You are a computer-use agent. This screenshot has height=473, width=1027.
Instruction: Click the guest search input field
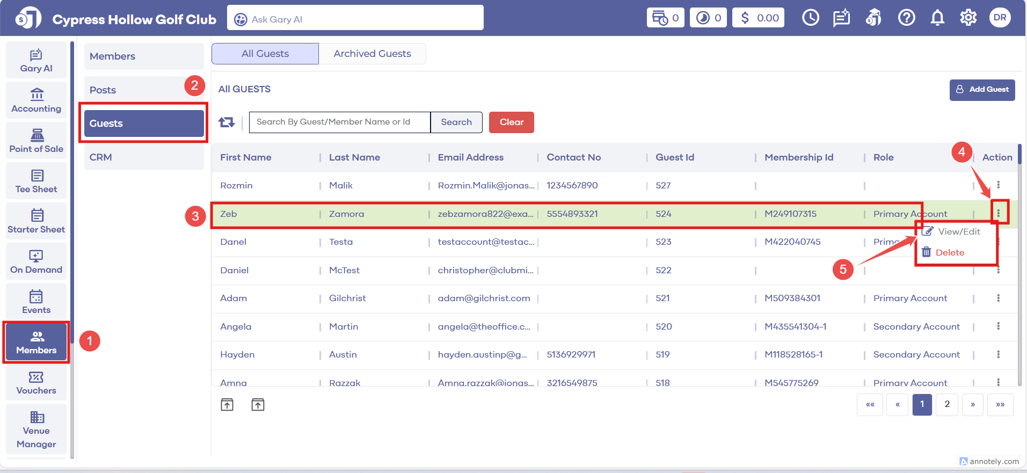pos(339,122)
